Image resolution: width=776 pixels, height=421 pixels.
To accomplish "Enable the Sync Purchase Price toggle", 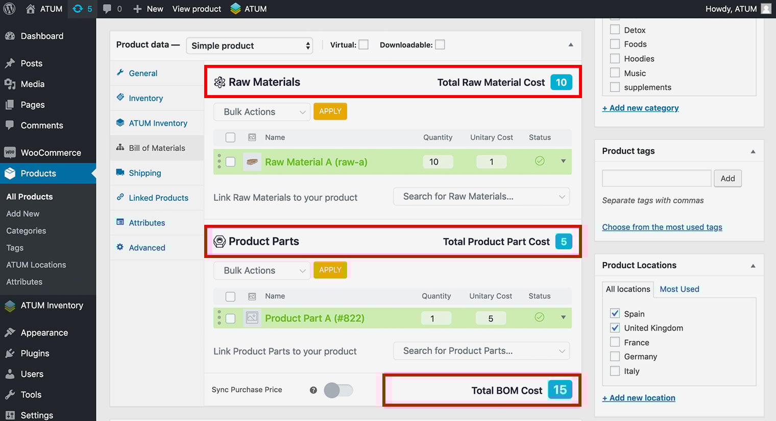I will pos(338,390).
